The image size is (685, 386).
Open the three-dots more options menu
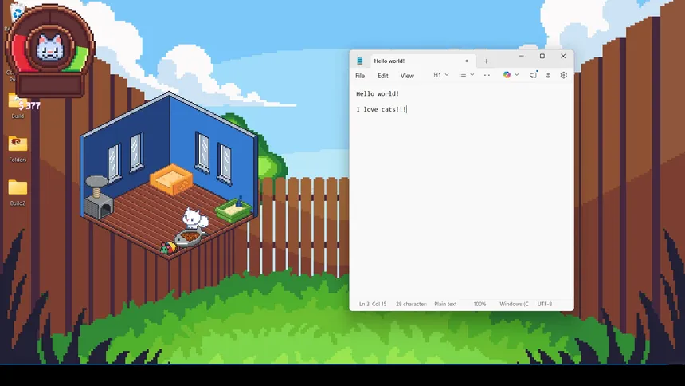[x=487, y=75]
